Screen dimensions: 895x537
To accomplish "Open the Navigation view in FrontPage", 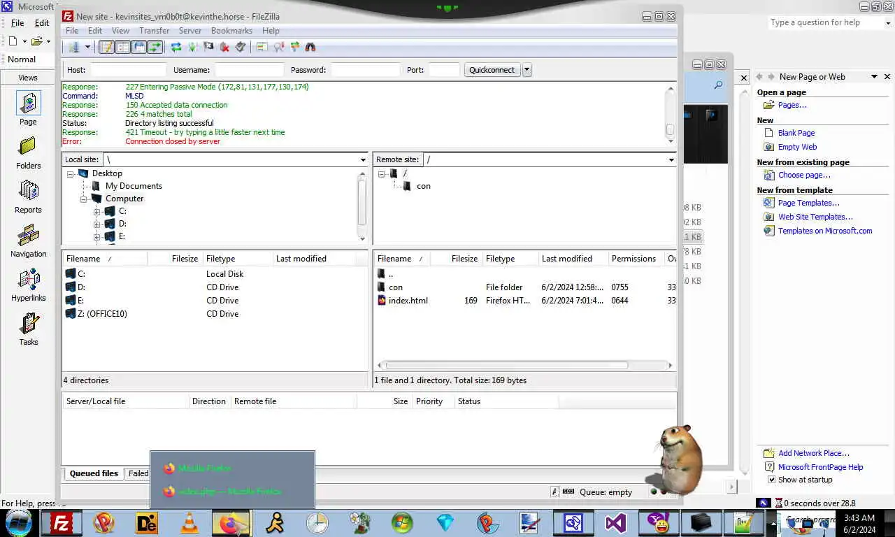I will point(28,241).
